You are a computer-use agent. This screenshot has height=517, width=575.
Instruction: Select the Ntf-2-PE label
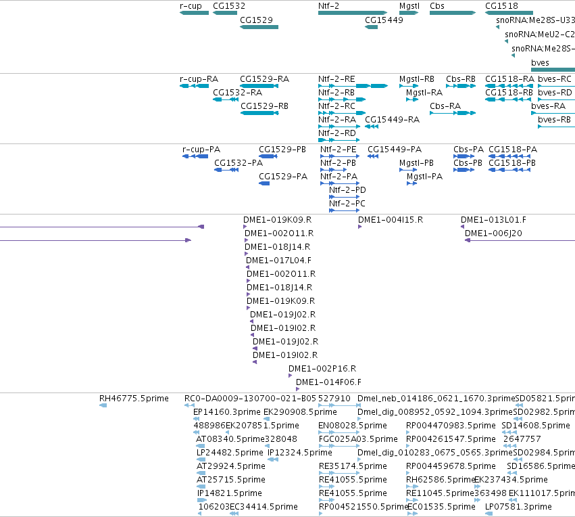(338, 150)
